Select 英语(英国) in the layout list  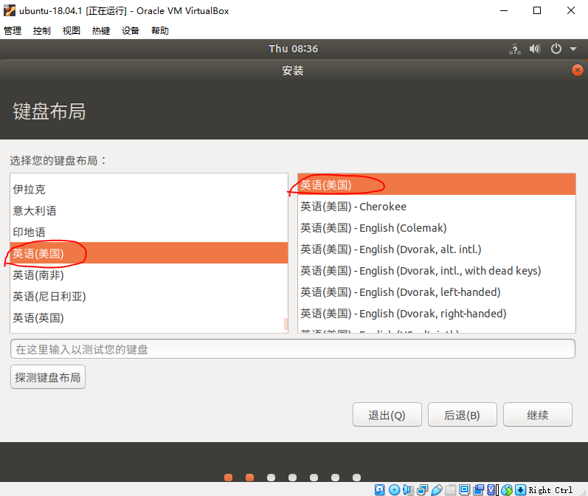click(149, 317)
